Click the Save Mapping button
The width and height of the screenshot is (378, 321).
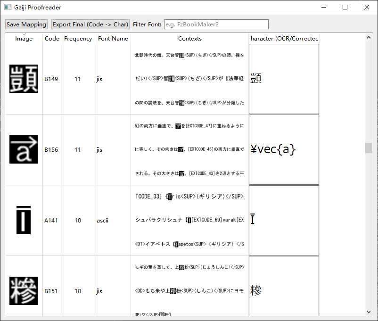26,25
